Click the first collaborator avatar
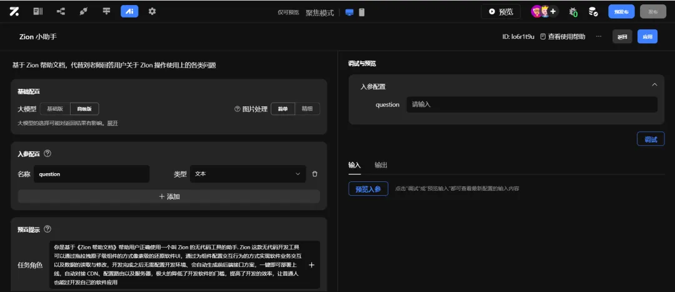 [536, 12]
